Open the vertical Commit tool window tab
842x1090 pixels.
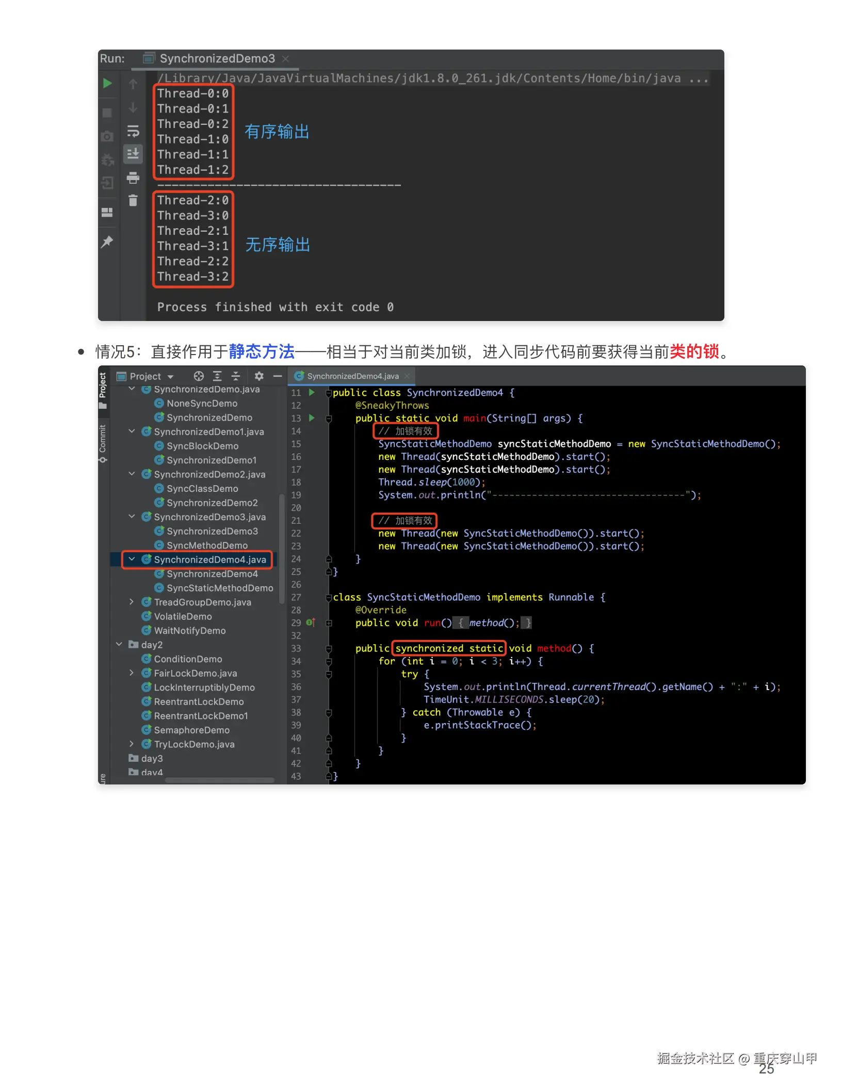point(103,443)
